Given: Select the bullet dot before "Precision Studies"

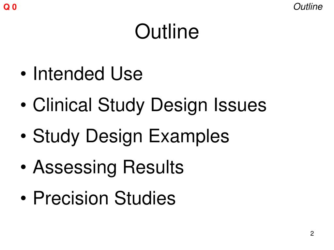Looking at the screenshot, I should tap(23, 198).
